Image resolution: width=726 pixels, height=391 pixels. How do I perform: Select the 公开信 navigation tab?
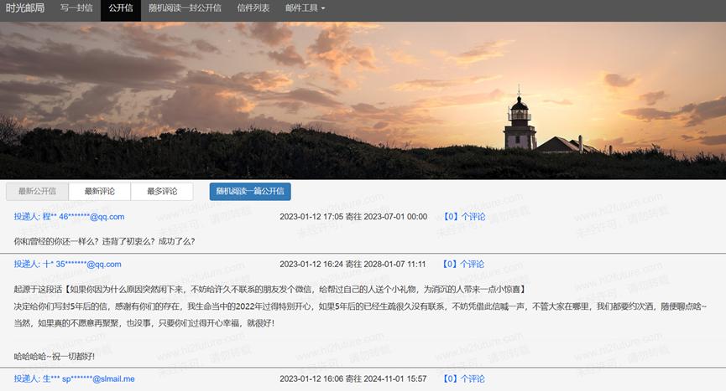(x=121, y=8)
